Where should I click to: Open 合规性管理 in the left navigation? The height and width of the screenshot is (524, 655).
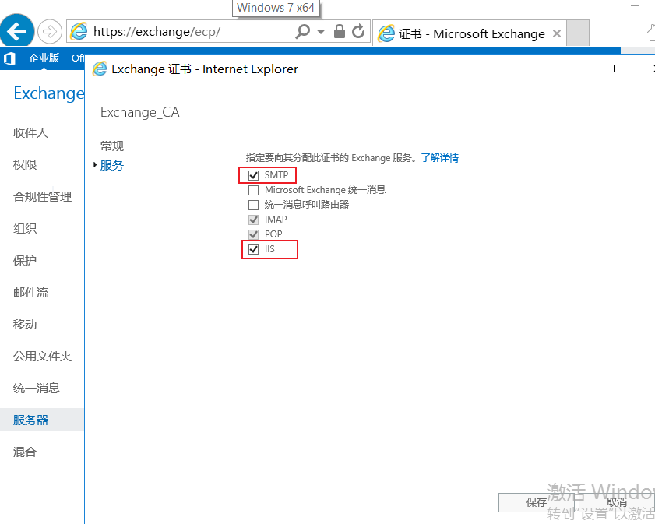[x=42, y=197]
